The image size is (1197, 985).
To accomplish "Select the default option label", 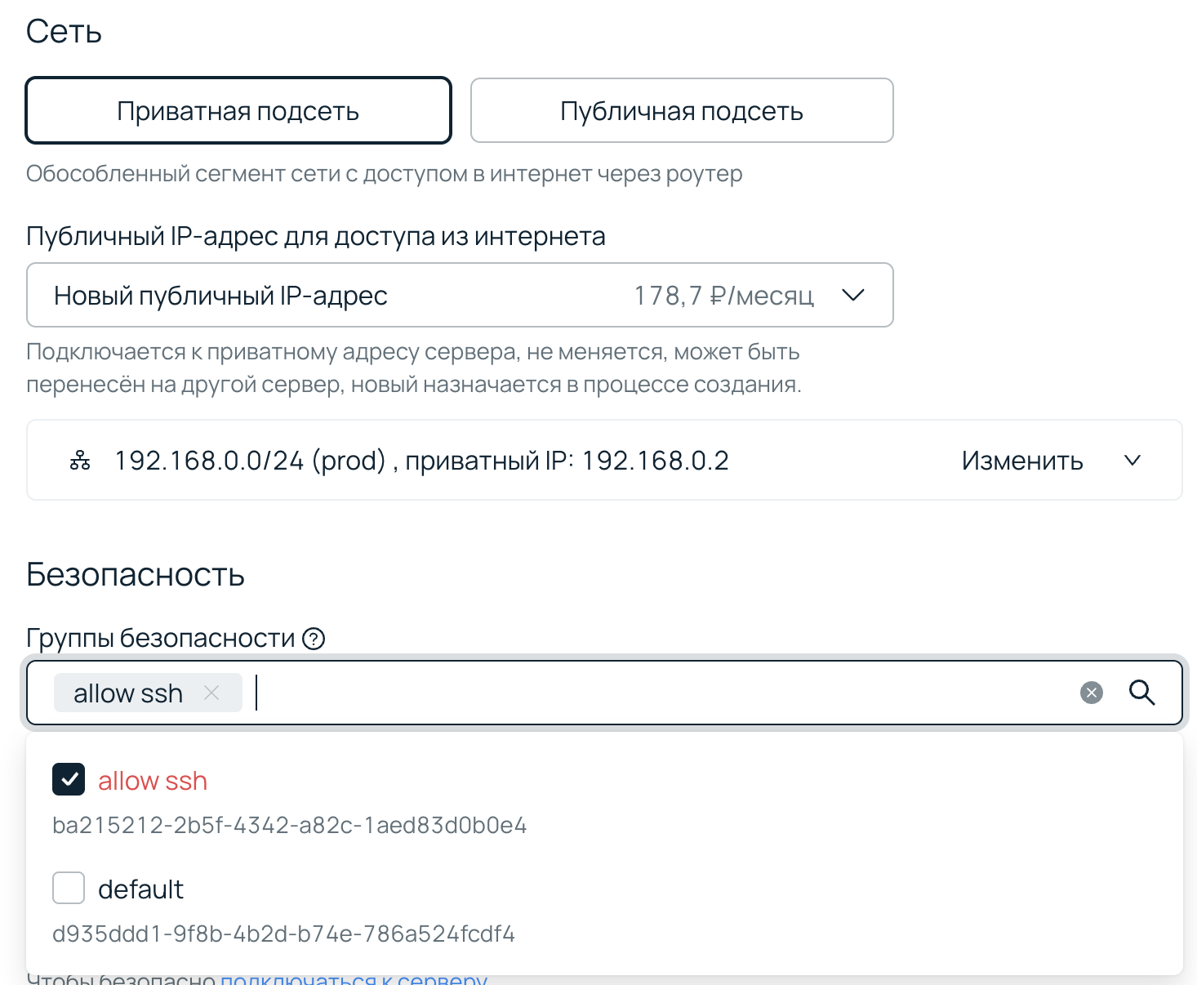I will 140,889.
